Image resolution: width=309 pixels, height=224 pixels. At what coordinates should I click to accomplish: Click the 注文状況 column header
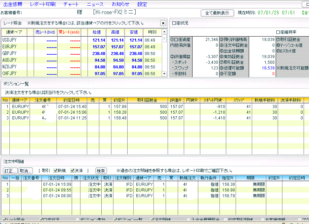tap(91, 178)
